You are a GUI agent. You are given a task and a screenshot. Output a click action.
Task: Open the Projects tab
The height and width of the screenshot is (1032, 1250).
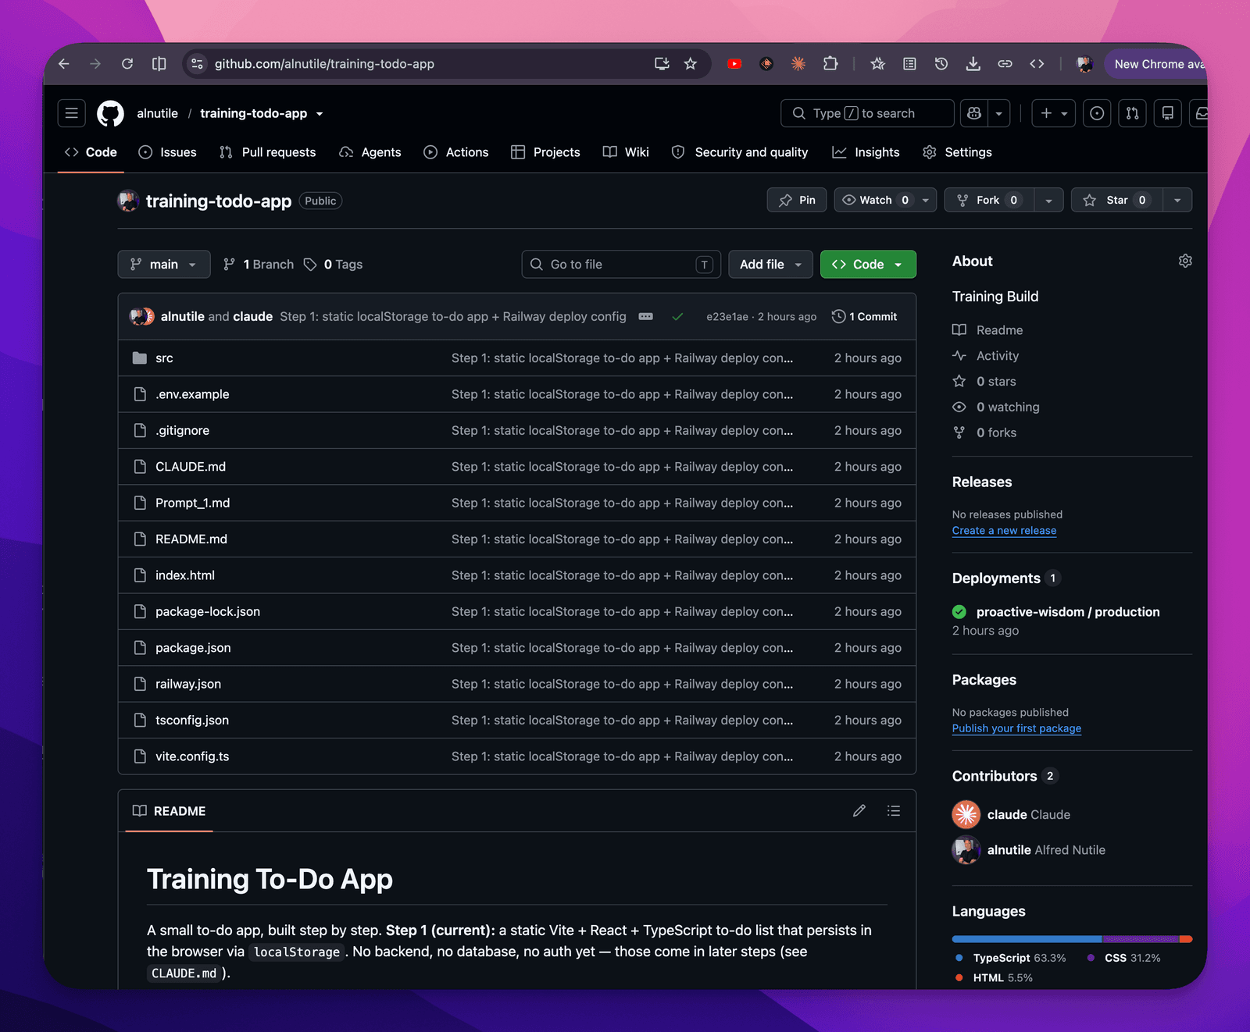tap(545, 152)
